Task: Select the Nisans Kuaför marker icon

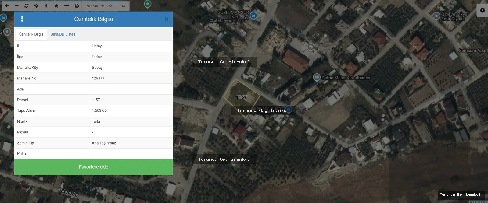Action: pyautogui.click(x=289, y=109)
